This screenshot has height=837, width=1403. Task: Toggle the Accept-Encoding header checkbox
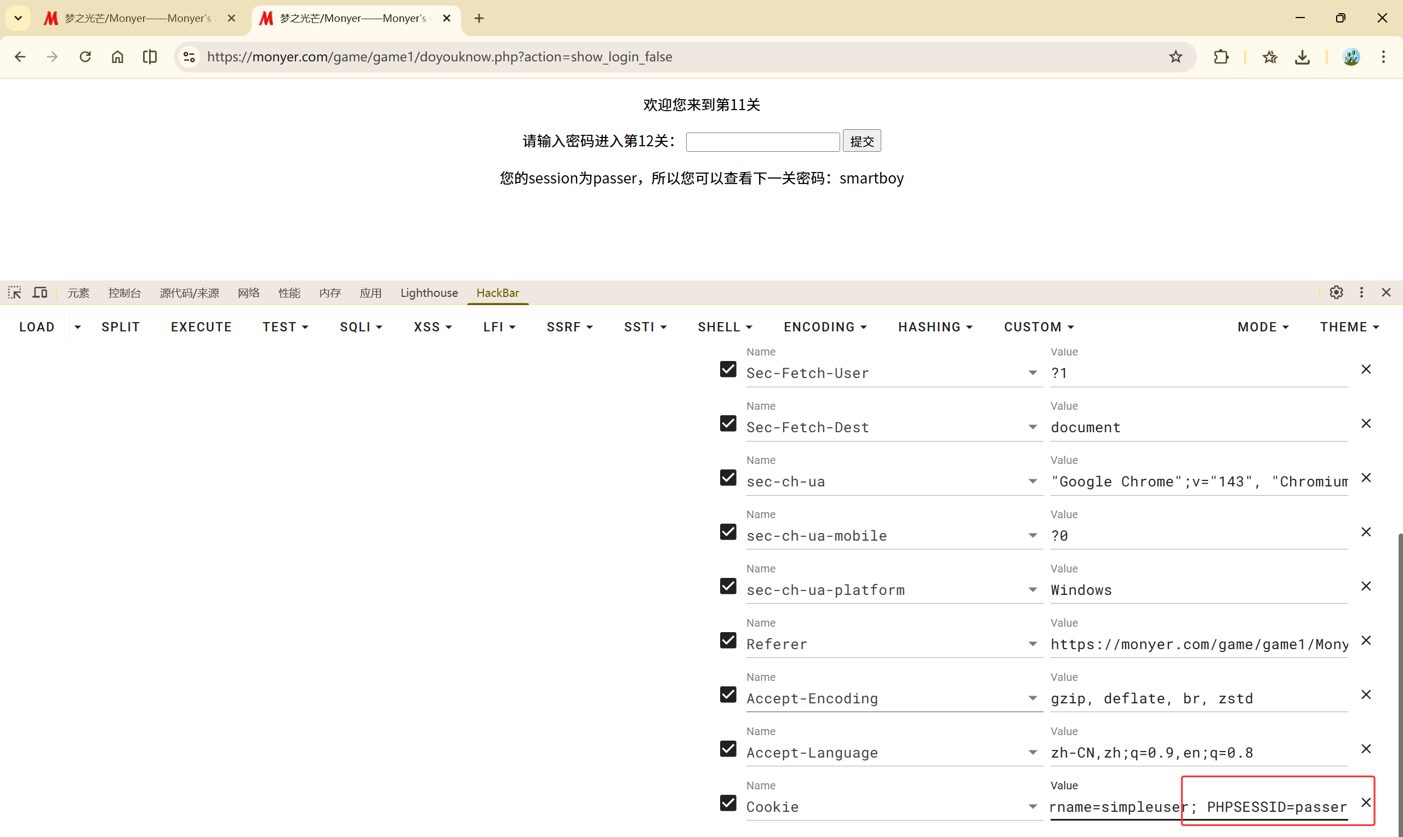728,694
